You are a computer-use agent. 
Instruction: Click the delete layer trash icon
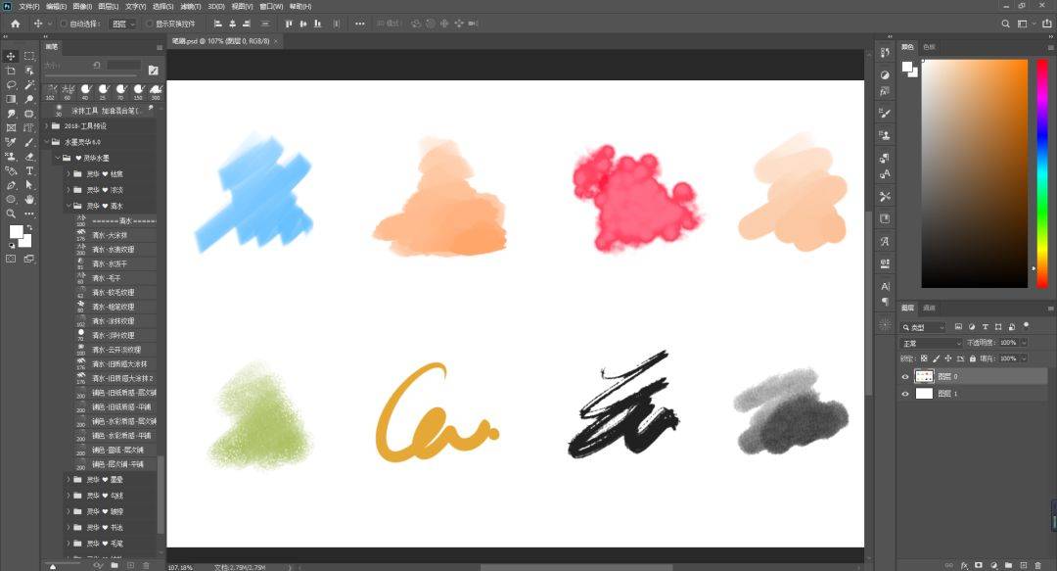pos(1040,565)
